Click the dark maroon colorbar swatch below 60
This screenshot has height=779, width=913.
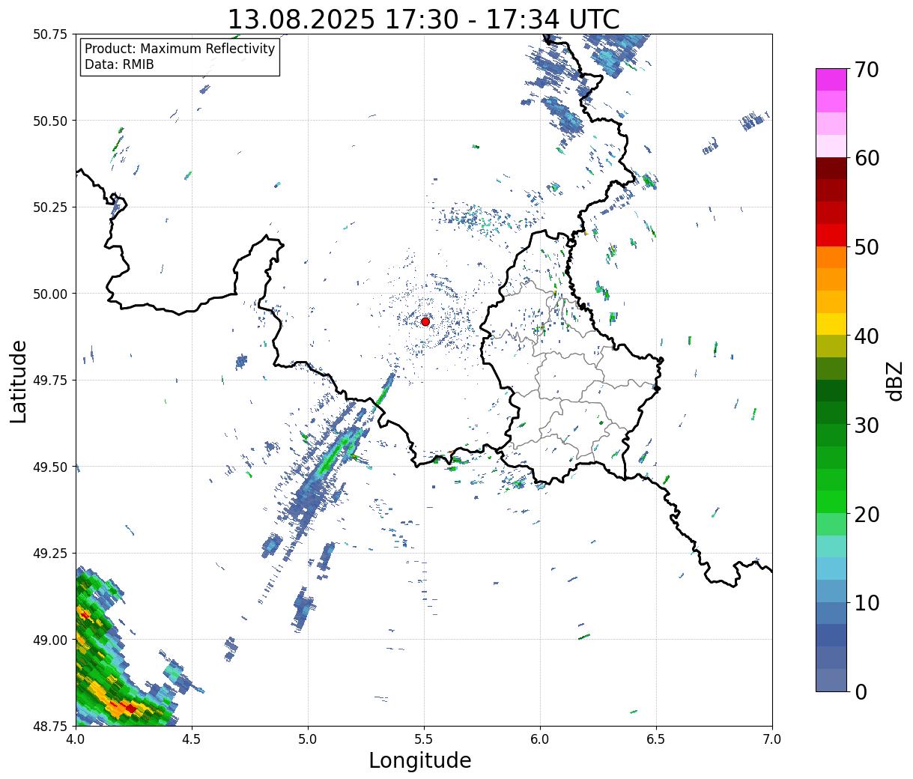(831, 169)
